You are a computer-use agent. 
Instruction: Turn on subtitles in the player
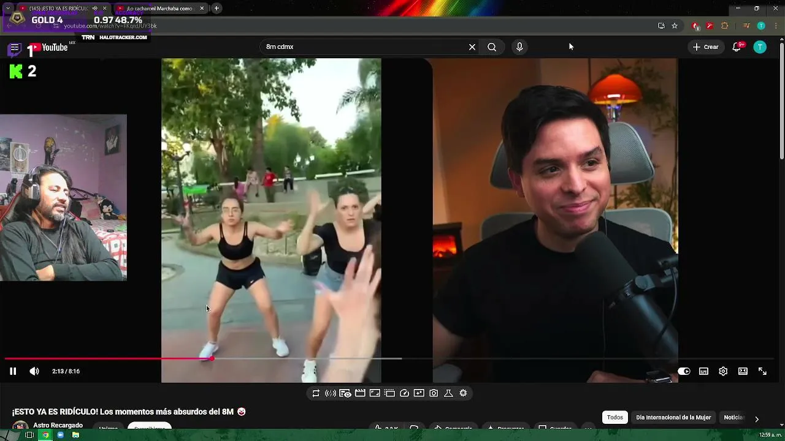(x=703, y=371)
